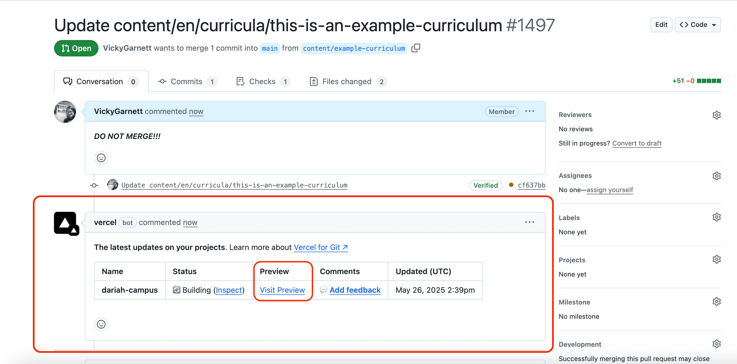This screenshot has width=737, height=364.
Task: Add emoji reaction to VickyGarnett's comment
Action: (x=101, y=158)
